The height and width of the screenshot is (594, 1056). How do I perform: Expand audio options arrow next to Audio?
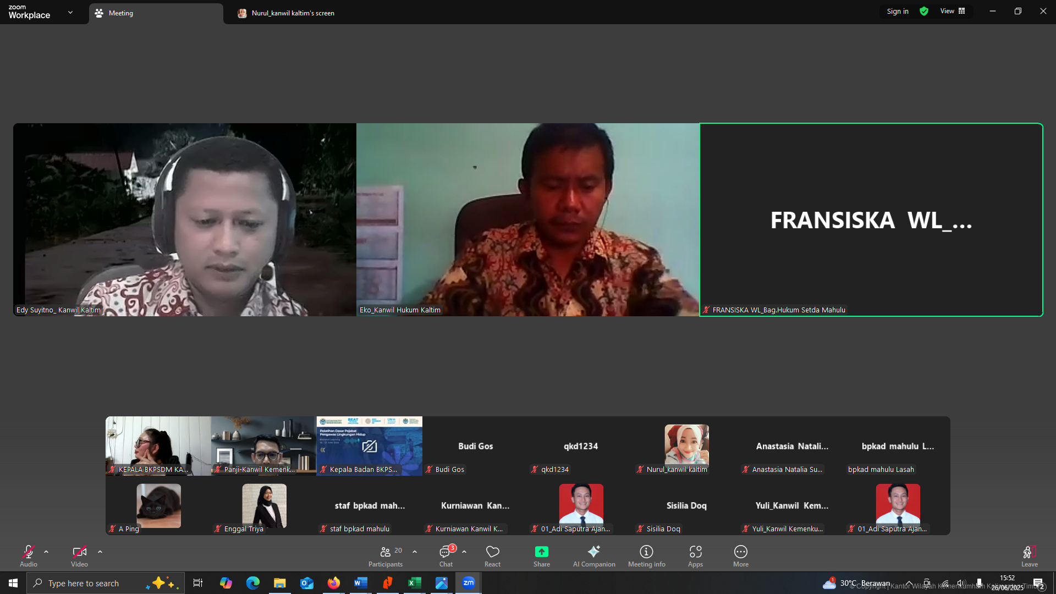click(x=46, y=552)
